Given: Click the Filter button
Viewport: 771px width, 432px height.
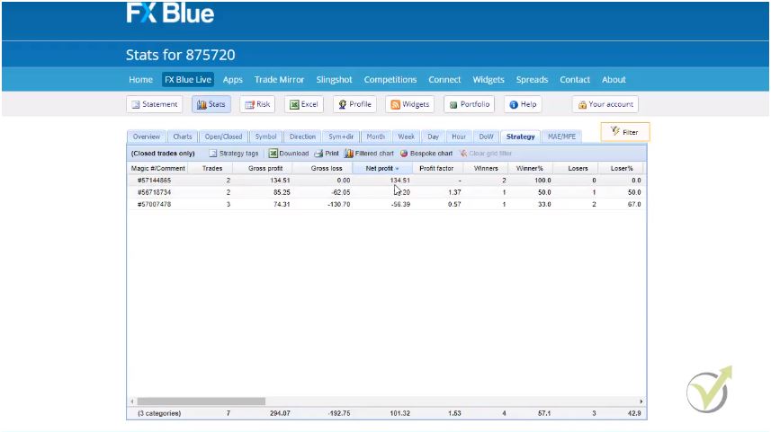Looking at the screenshot, I should 624,132.
